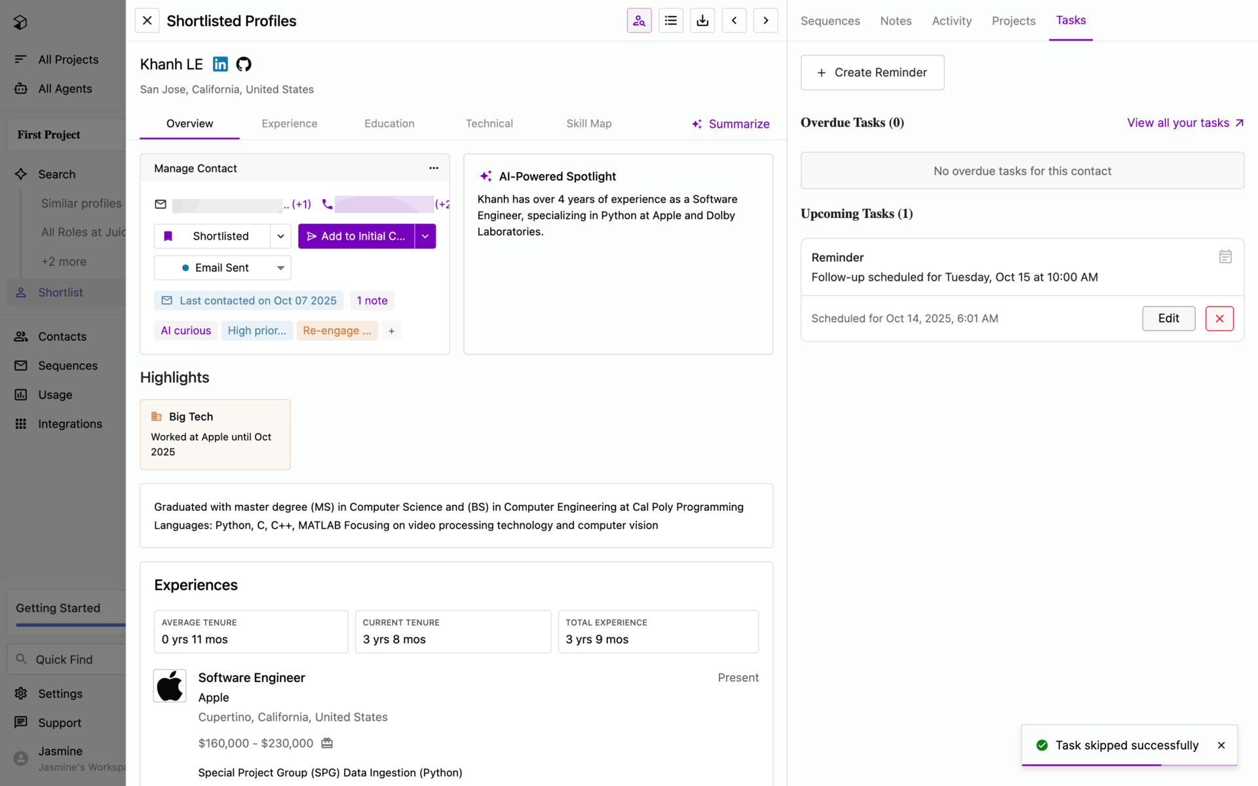
Task: Open Add to Initial C... dropdown arrow
Action: 425,236
